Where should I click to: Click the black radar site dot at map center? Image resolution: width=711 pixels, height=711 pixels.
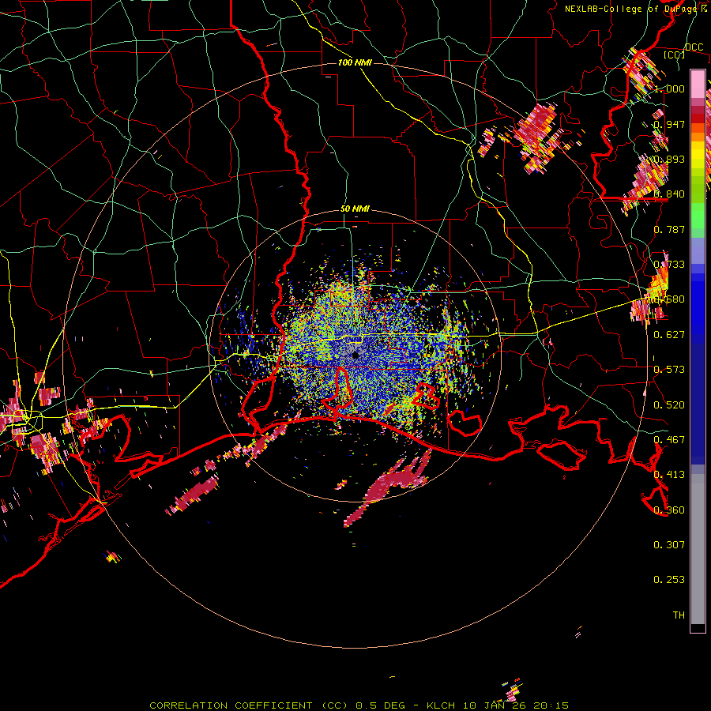click(x=355, y=355)
